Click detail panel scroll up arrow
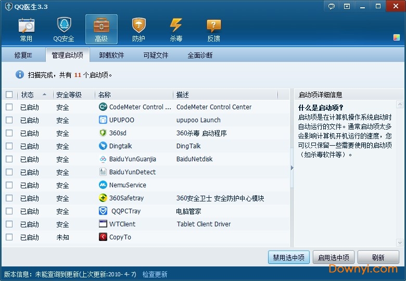 click(x=400, y=105)
